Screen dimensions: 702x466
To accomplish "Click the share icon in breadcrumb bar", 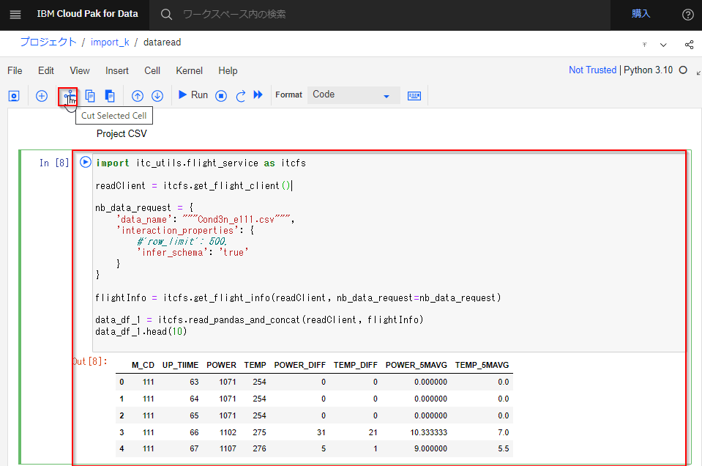I will pos(689,45).
